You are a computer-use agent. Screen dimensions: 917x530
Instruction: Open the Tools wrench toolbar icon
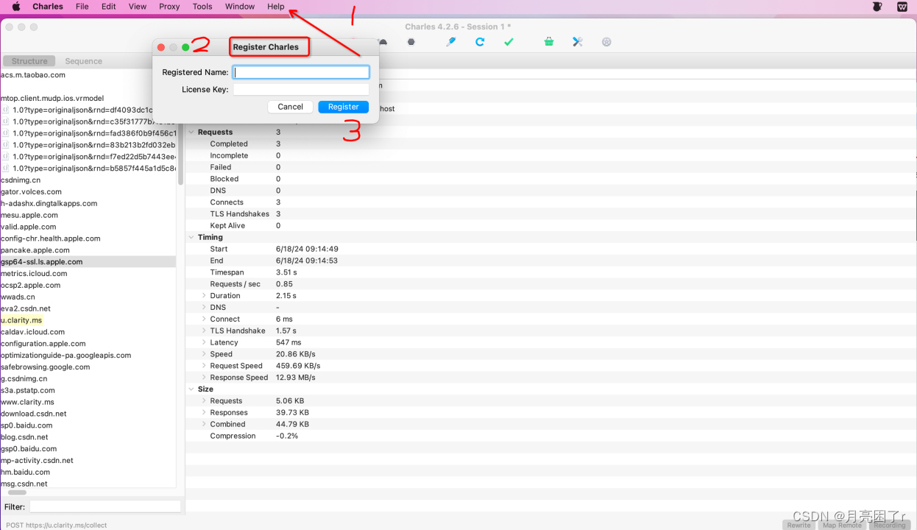[578, 42]
